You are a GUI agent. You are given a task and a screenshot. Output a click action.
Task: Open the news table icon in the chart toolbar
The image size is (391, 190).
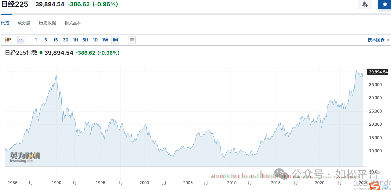coord(132,40)
